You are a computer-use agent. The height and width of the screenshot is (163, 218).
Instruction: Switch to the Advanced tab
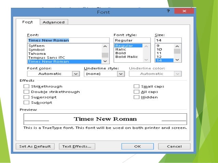pos(54,22)
